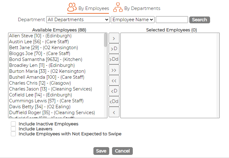Click the '>D' add department button
The height and width of the screenshot is (158, 229).
click(x=114, y=49)
